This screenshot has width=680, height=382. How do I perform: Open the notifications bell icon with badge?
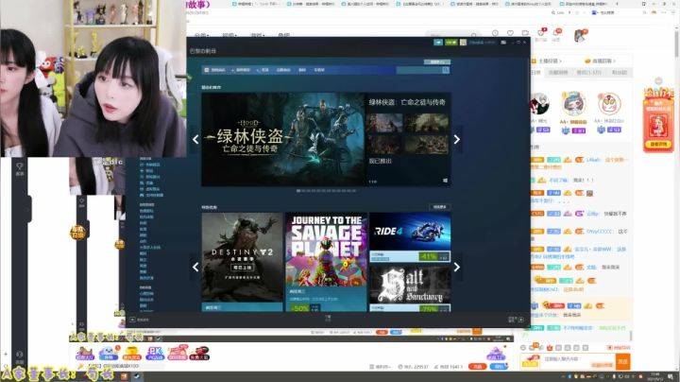point(556,33)
